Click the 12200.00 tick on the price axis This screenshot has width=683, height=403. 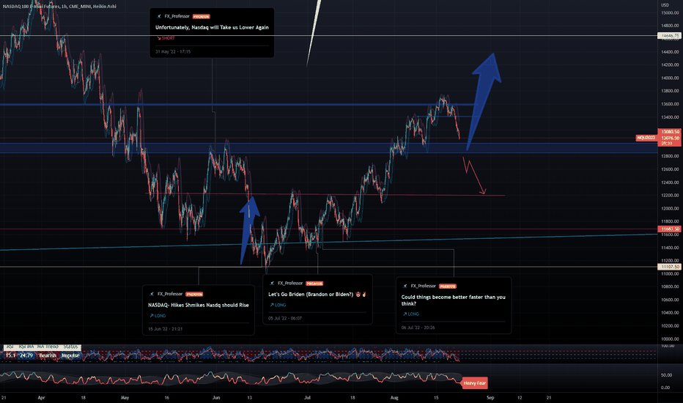coord(670,196)
